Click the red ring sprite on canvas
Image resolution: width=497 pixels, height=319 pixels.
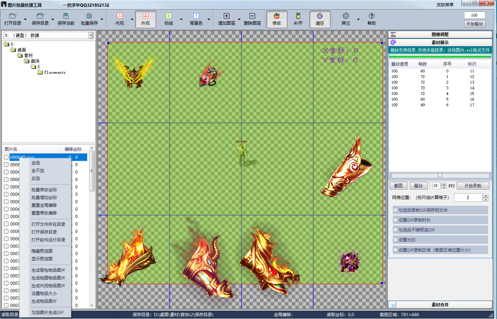(210, 76)
